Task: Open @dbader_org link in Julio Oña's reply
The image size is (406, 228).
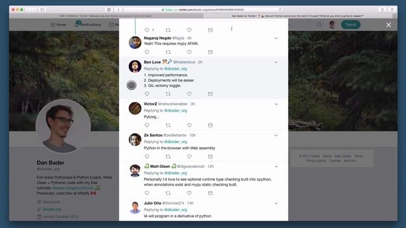Action: click(x=176, y=210)
